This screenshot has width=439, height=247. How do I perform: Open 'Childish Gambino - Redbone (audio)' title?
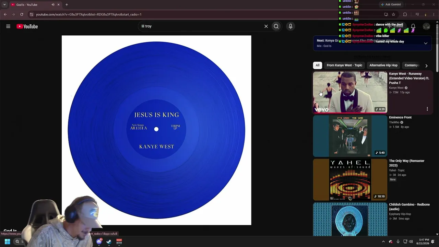pos(410,207)
